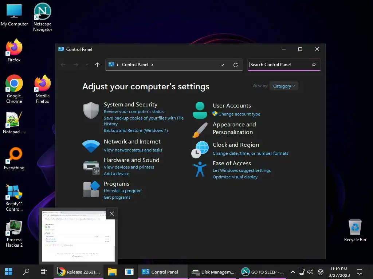Screen dimensions: 373x279
Task: Open the Windows Start button
Action: (9, 272)
